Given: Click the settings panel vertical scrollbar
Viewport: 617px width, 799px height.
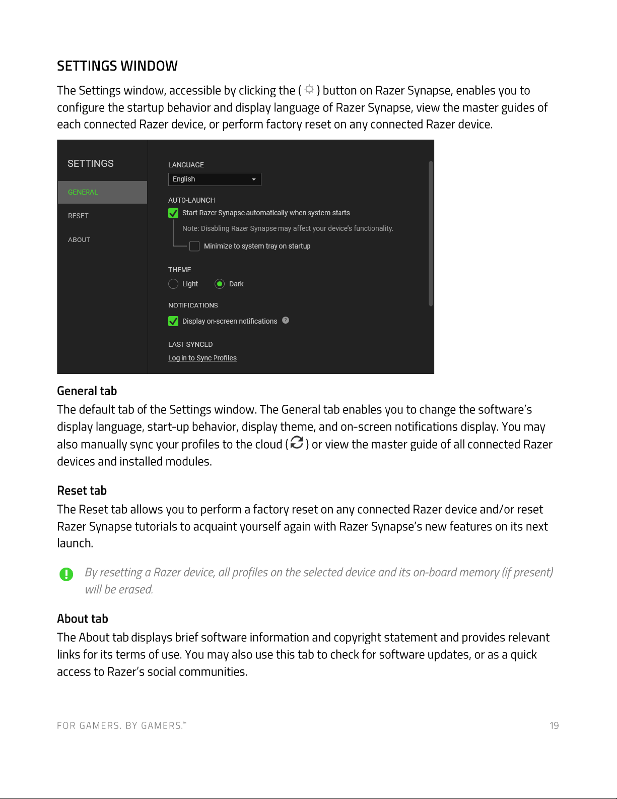Looking at the screenshot, I should [x=431, y=233].
